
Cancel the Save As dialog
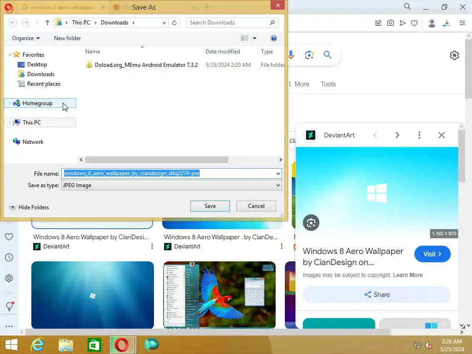pos(256,206)
